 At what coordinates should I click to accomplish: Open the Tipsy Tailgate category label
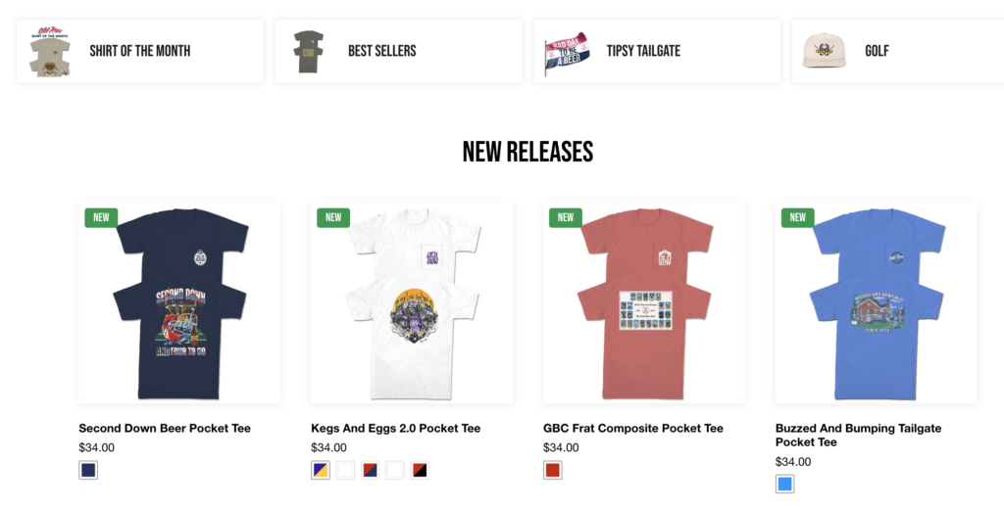click(643, 51)
